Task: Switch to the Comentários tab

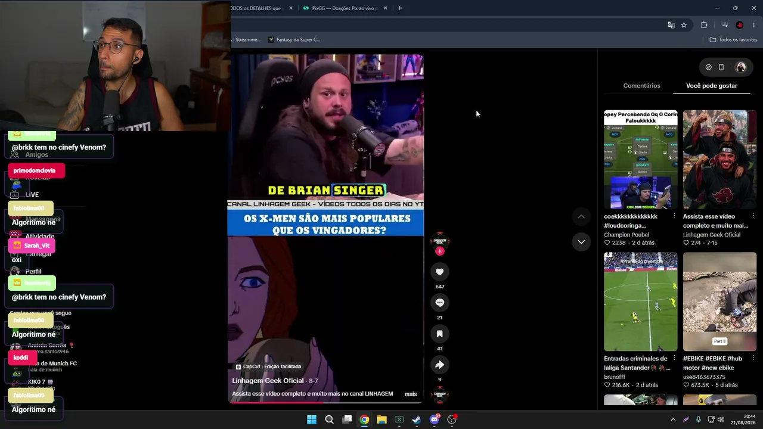Action: click(641, 86)
